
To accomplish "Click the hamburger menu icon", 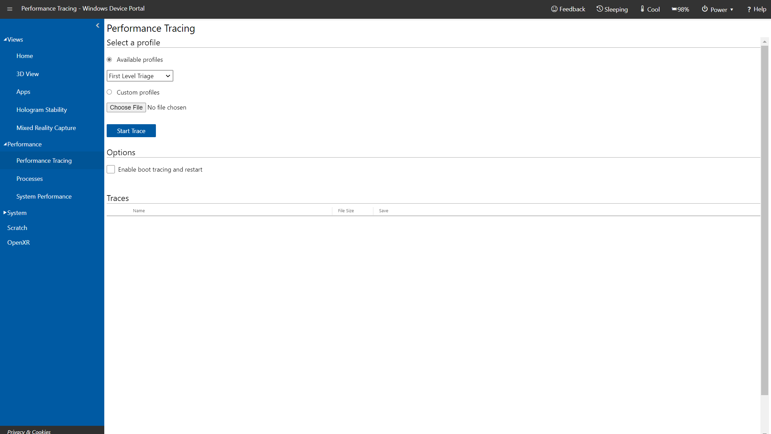I will pyautogui.click(x=10, y=9).
